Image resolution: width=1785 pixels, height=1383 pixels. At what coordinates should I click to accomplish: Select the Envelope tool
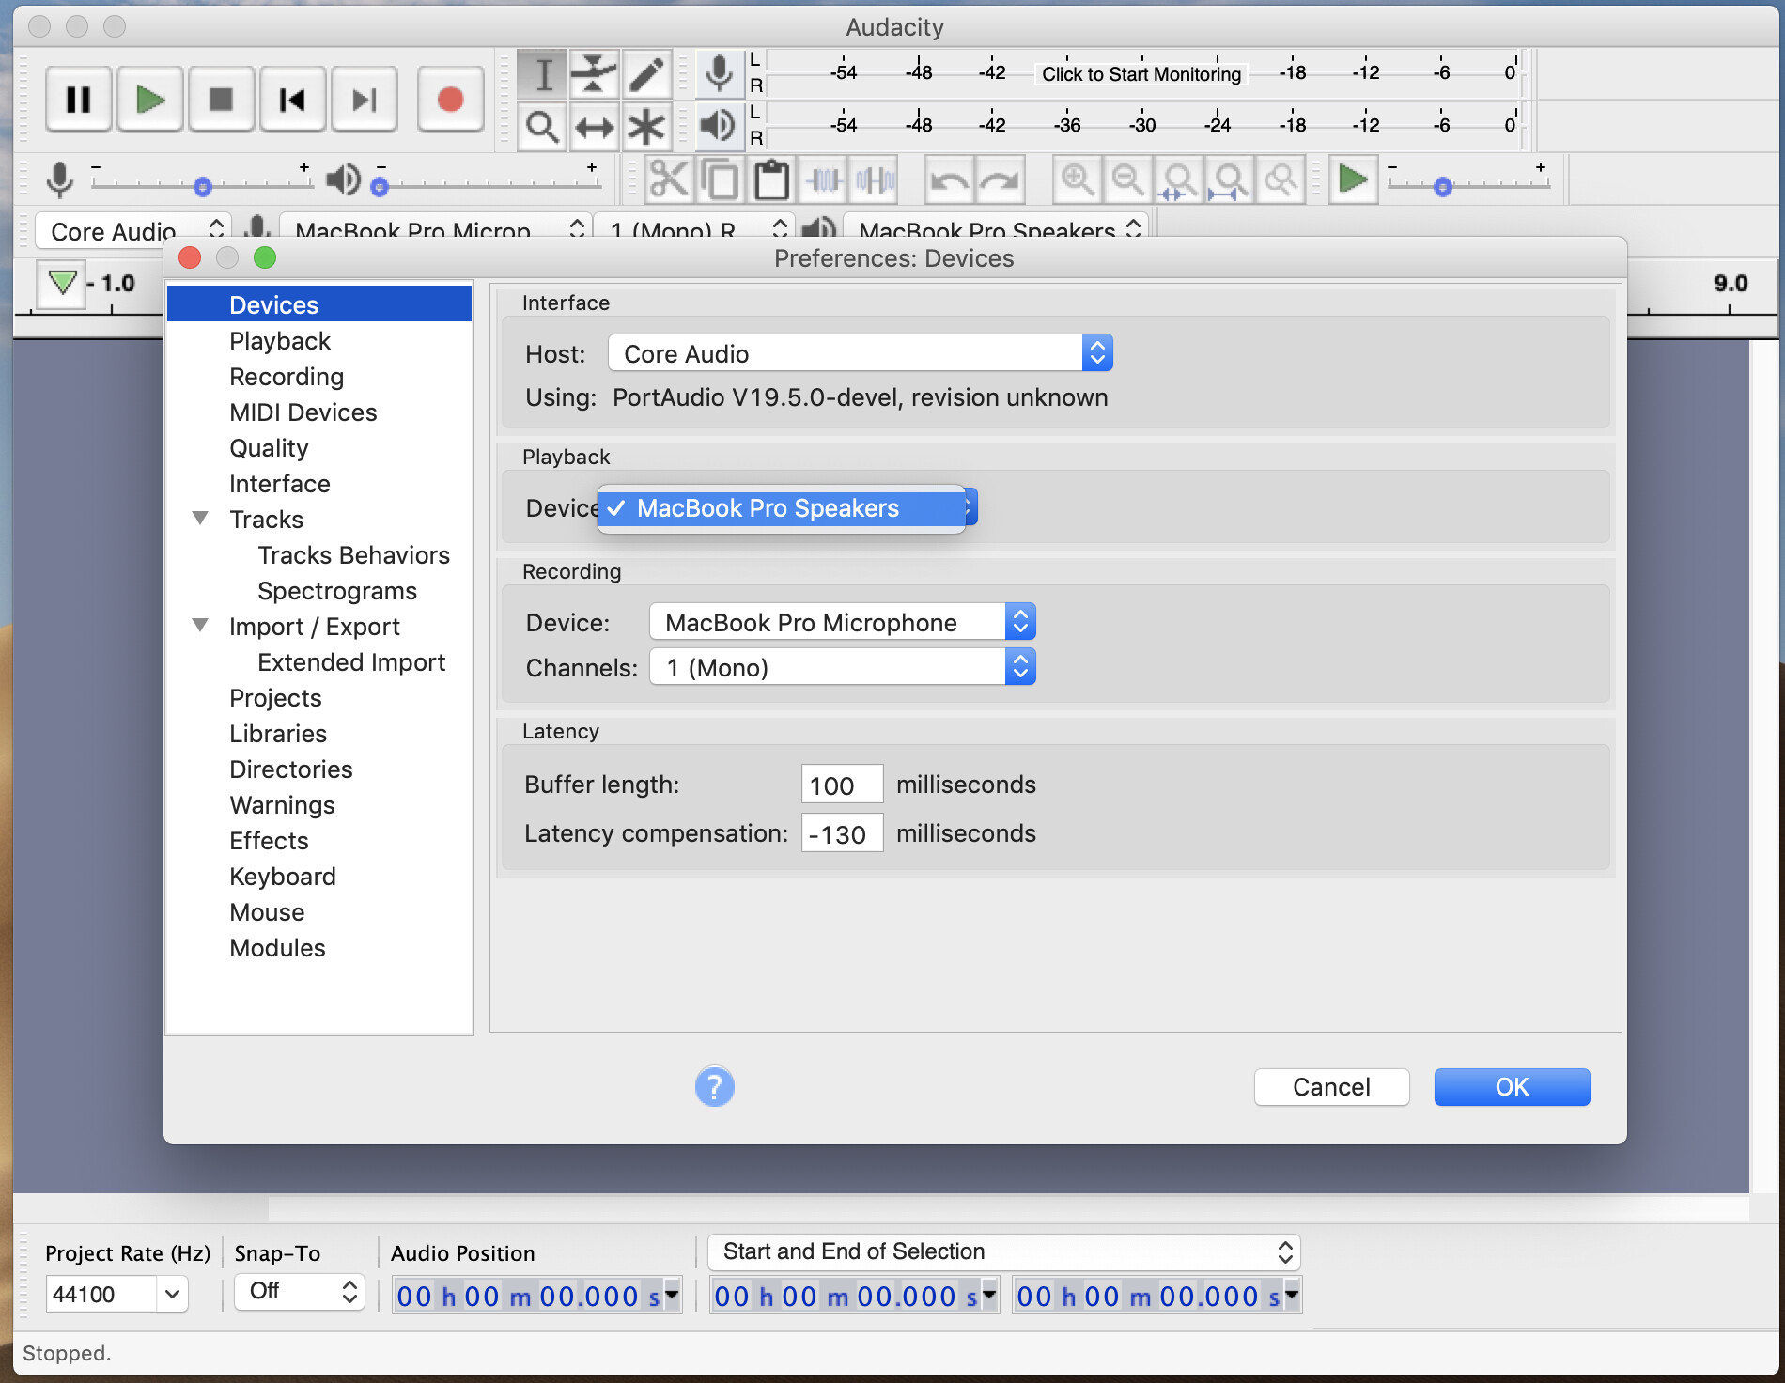coord(594,74)
